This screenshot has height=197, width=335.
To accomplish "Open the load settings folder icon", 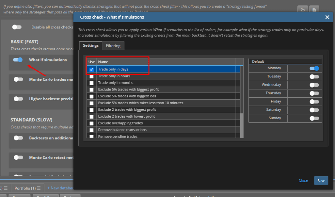I will 303,10.
